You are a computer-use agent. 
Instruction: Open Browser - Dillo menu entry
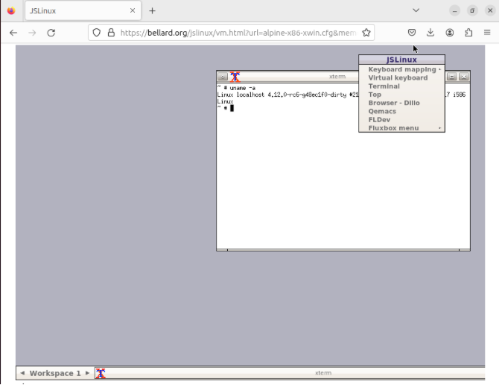coord(401,103)
